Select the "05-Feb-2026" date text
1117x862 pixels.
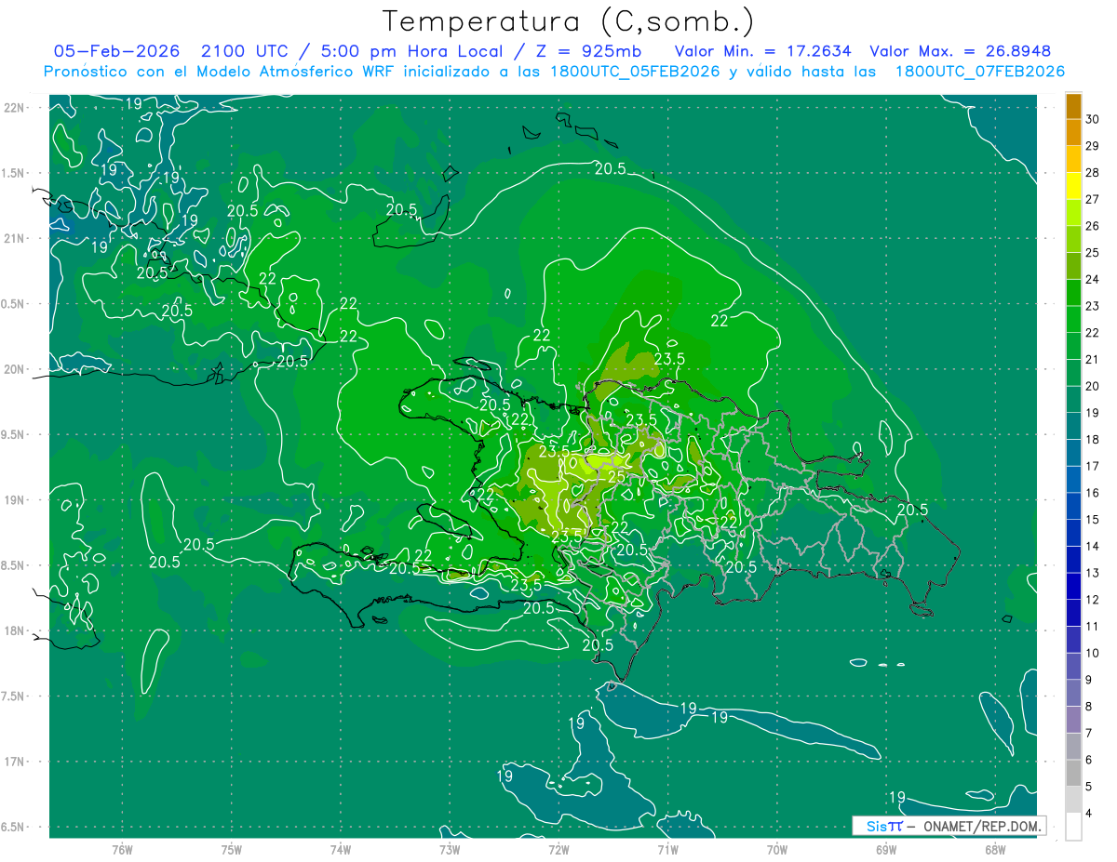tap(117, 51)
